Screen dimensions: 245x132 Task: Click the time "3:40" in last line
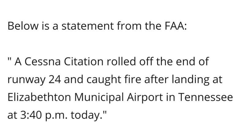[31, 115]
